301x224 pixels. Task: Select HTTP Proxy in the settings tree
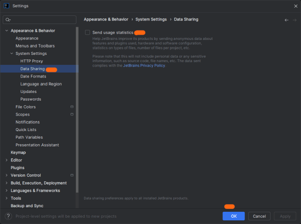[31, 61]
